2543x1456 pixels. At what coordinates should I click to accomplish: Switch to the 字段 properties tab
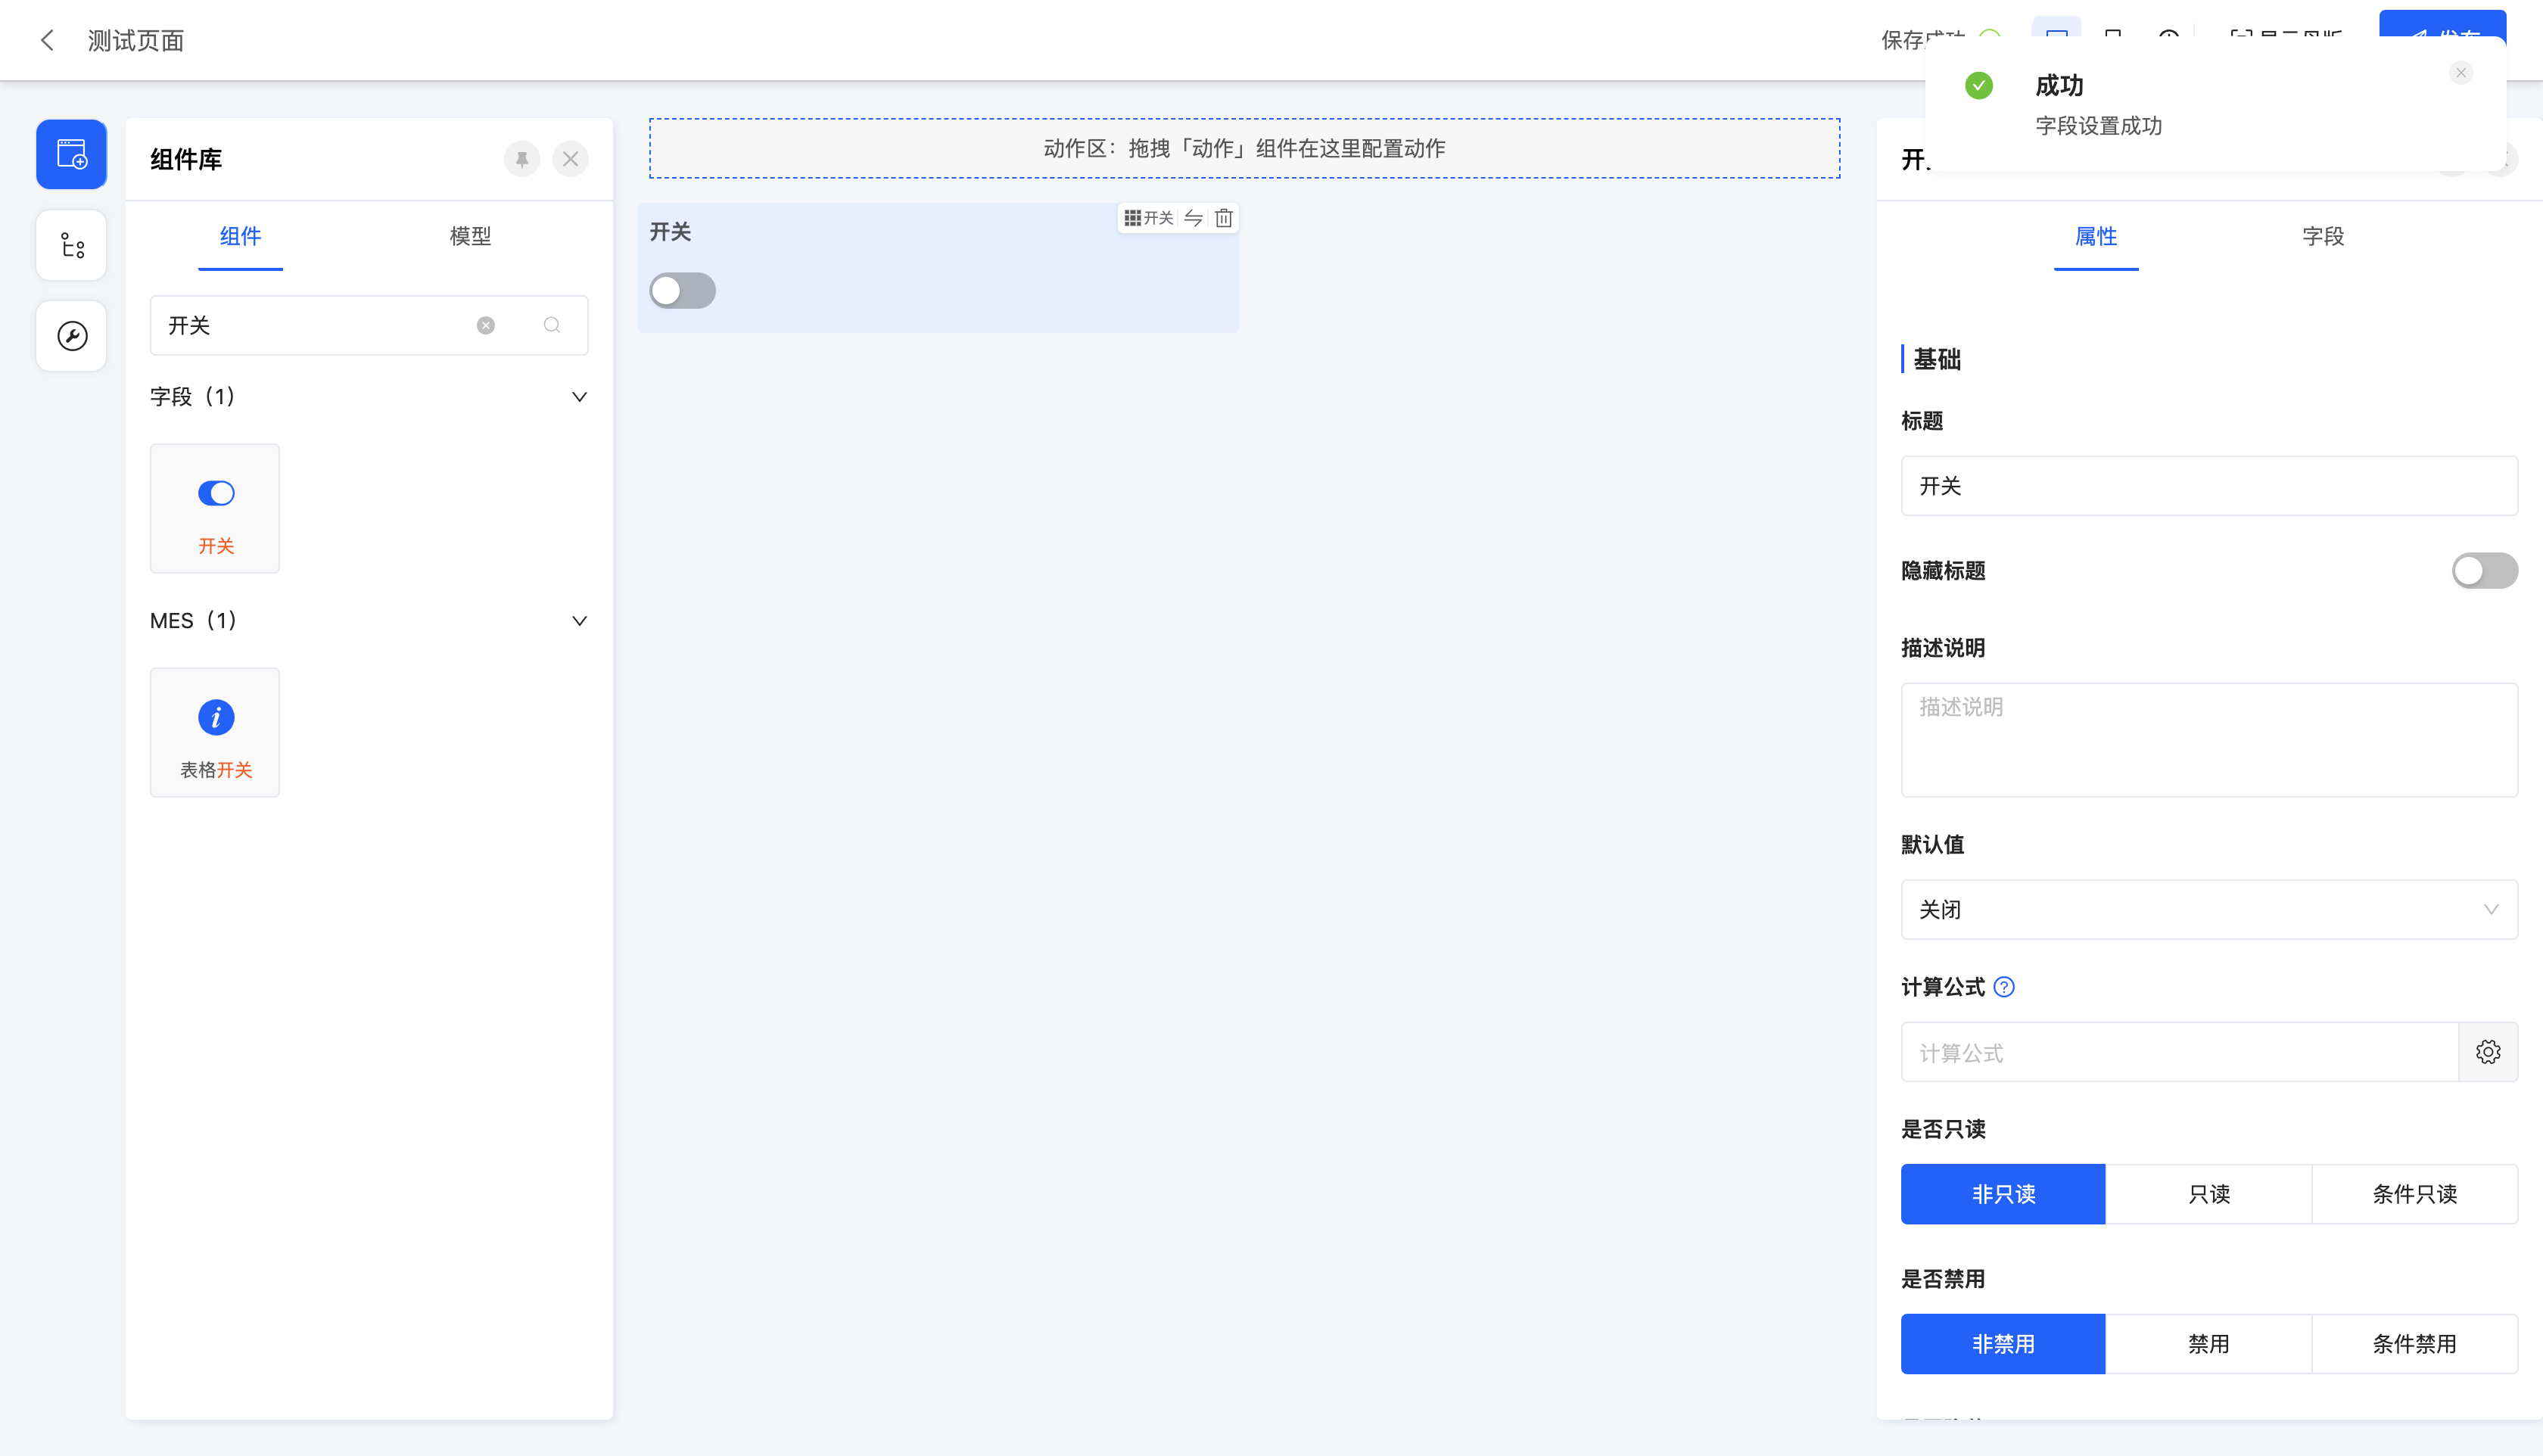(x=2322, y=236)
